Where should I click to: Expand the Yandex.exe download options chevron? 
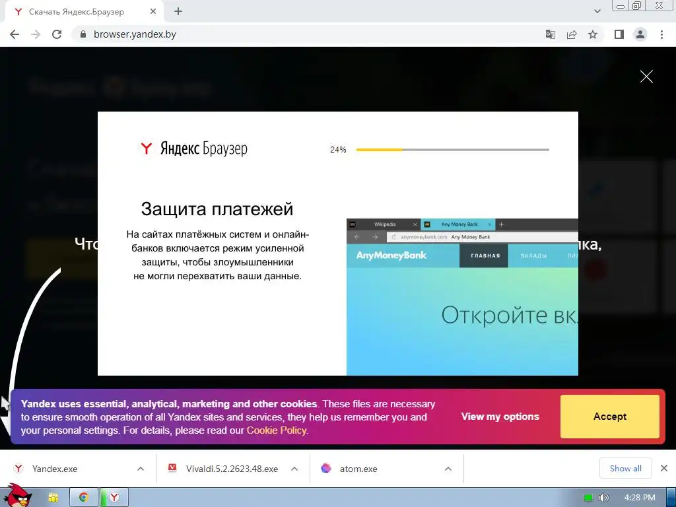point(141,469)
